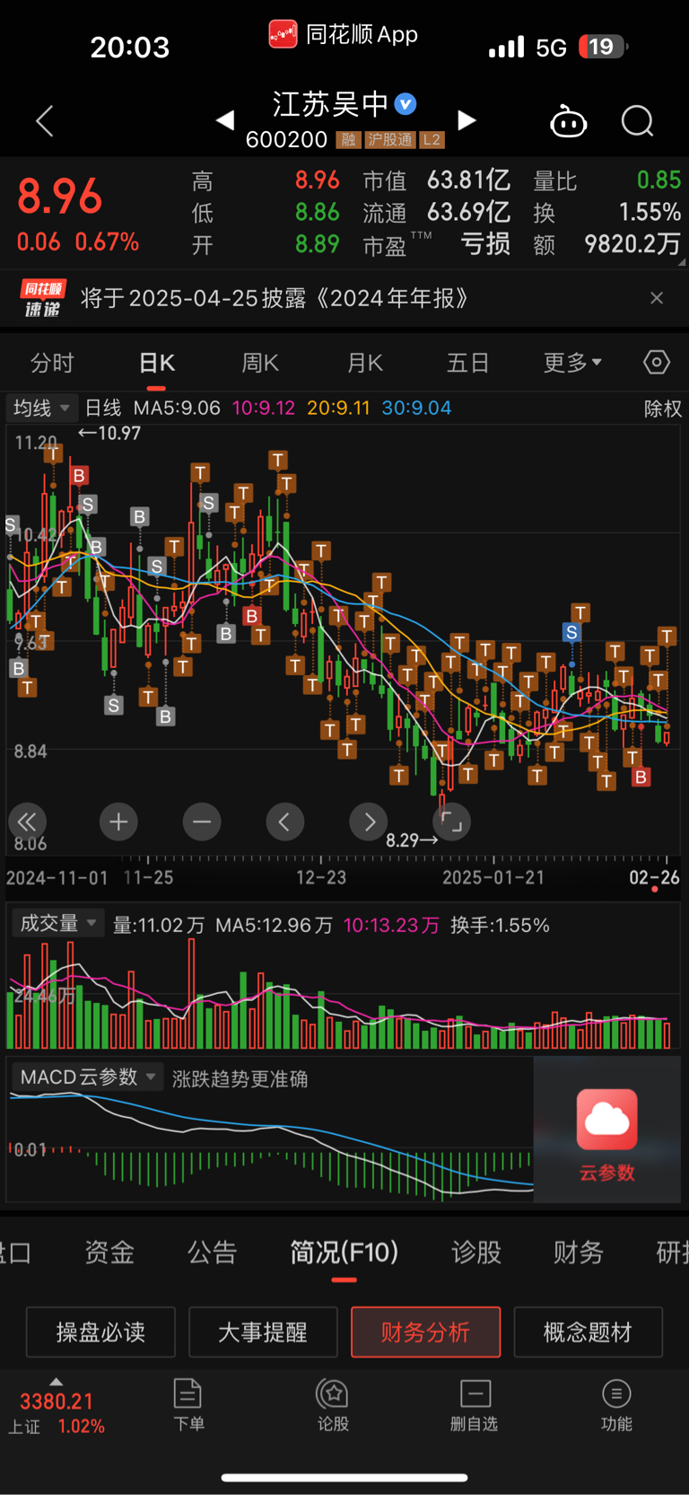Open the AI robot assistant icon
Screen dimensions: 689x1495
click(568, 121)
